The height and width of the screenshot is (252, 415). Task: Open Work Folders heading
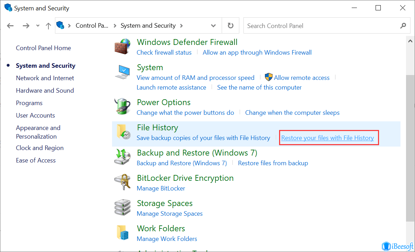tap(161, 228)
